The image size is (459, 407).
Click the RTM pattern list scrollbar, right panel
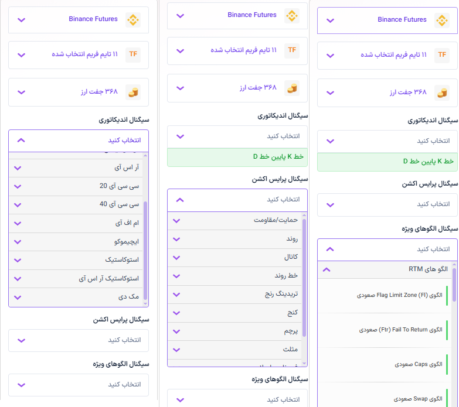pos(454,285)
